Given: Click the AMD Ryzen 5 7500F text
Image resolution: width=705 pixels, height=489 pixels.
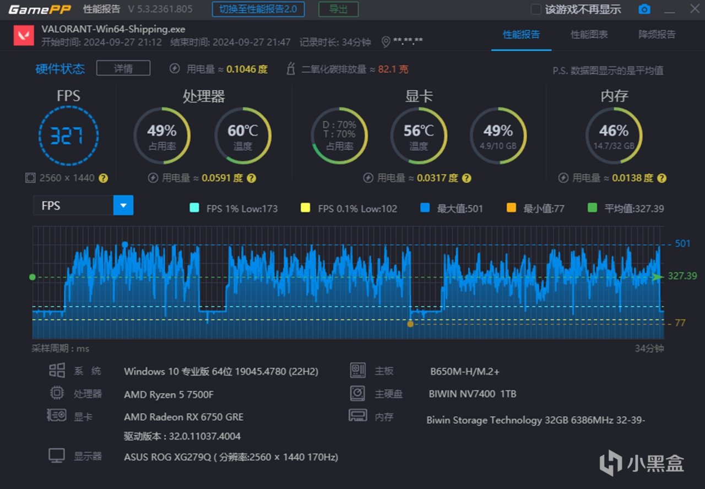Looking at the screenshot, I should coord(169,394).
